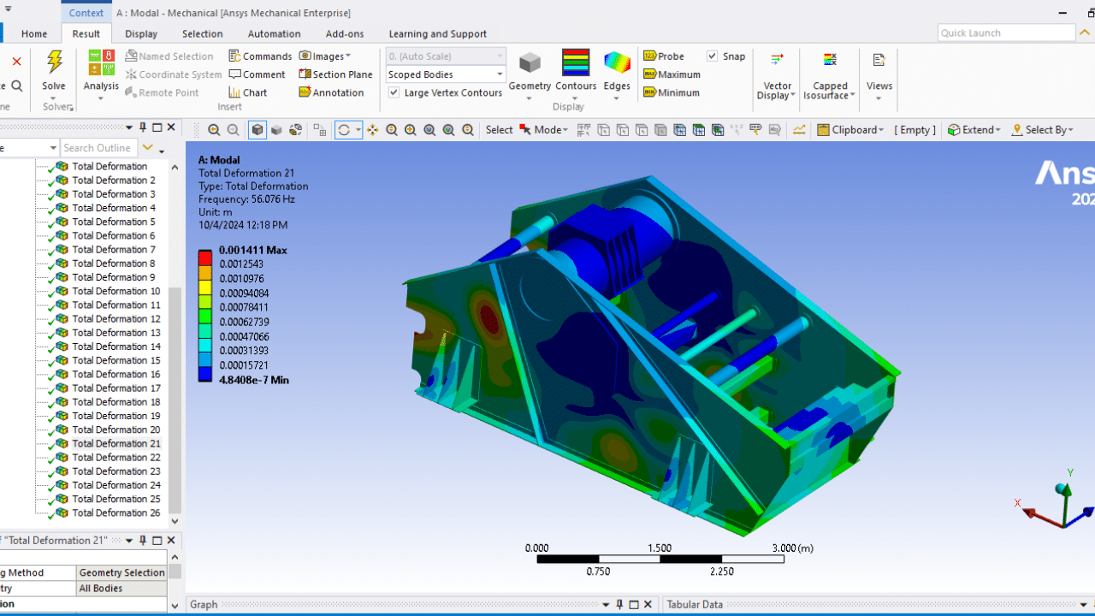Pin the Graph panel
This screenshot has height=616, width=1095.
pos(620,605)
